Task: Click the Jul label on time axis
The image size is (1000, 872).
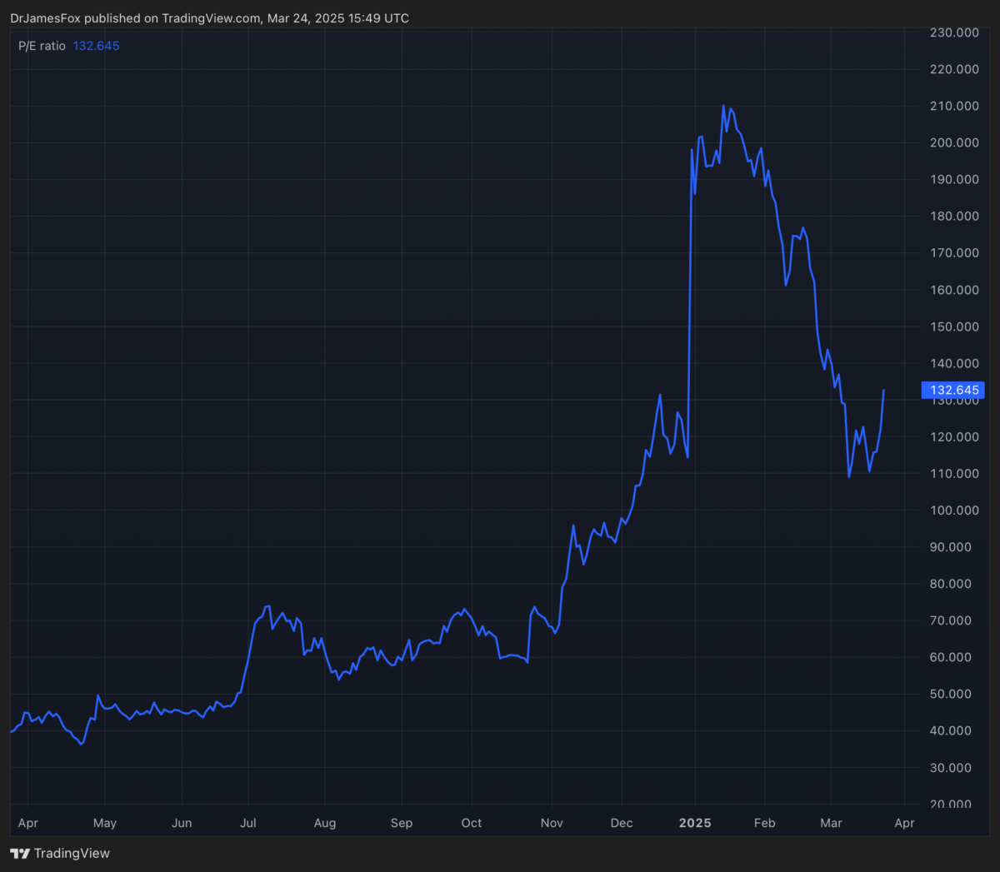Action: (x=248, y=823)
